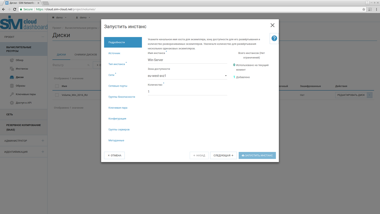380x214 pixels.
Task: Go to Инстансы in the sidebar
Action: point(22,69)
